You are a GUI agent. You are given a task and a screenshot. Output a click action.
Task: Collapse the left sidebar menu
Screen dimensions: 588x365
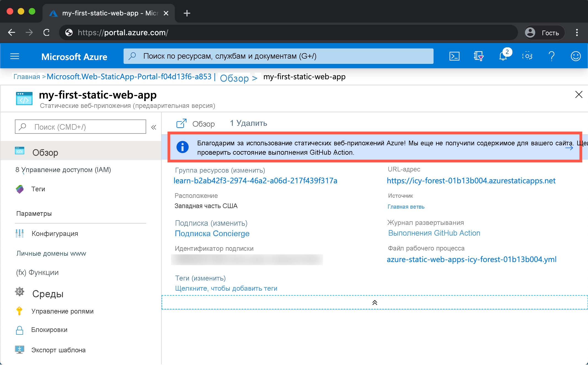coord(154,127)
